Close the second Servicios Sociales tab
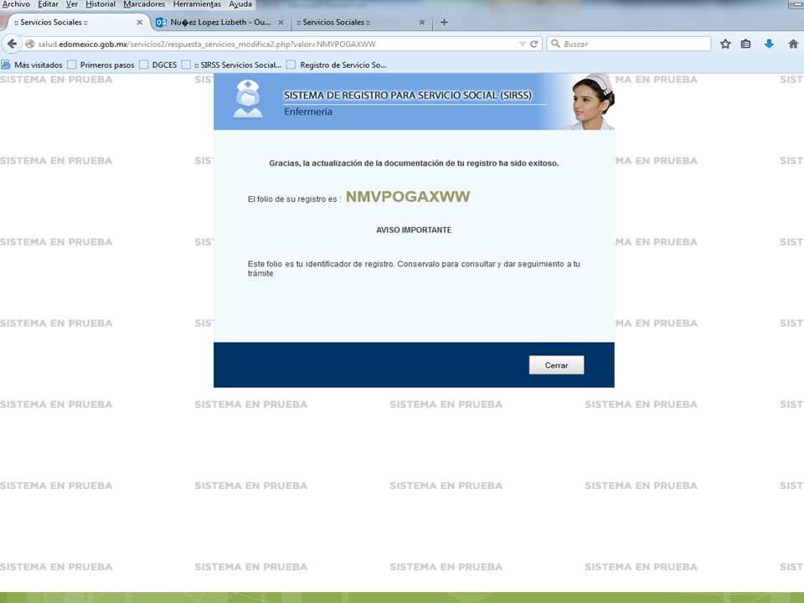 (x=422, y=23)
